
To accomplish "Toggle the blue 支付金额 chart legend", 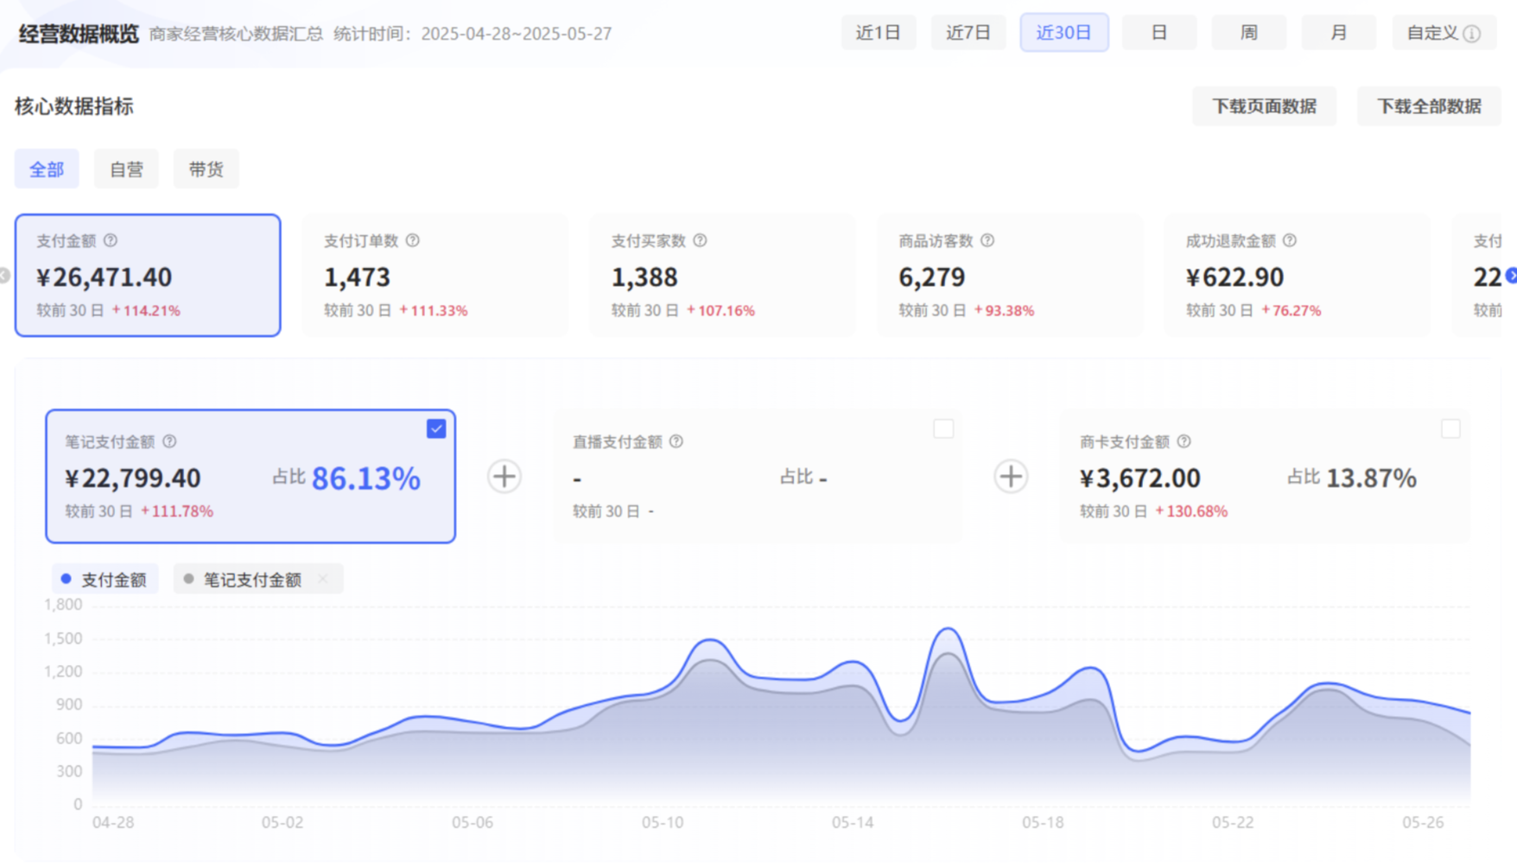I will click(x=105, y=579).
